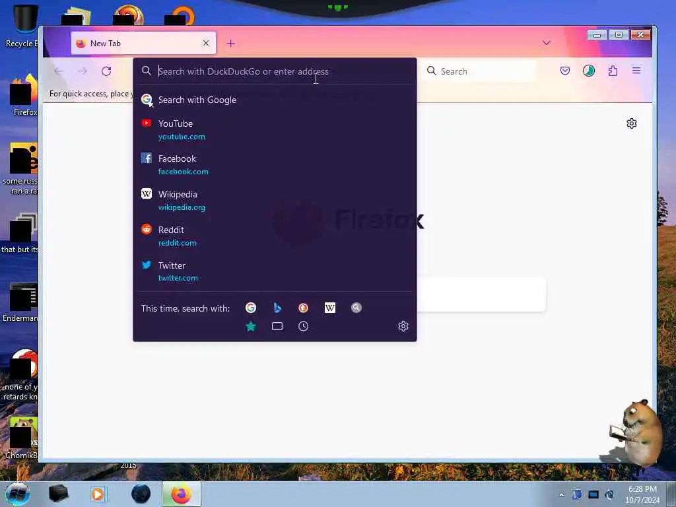Open the Twitter suggestion
The height and width of the screenshot is (507, 676).
(x=275, y=271)
